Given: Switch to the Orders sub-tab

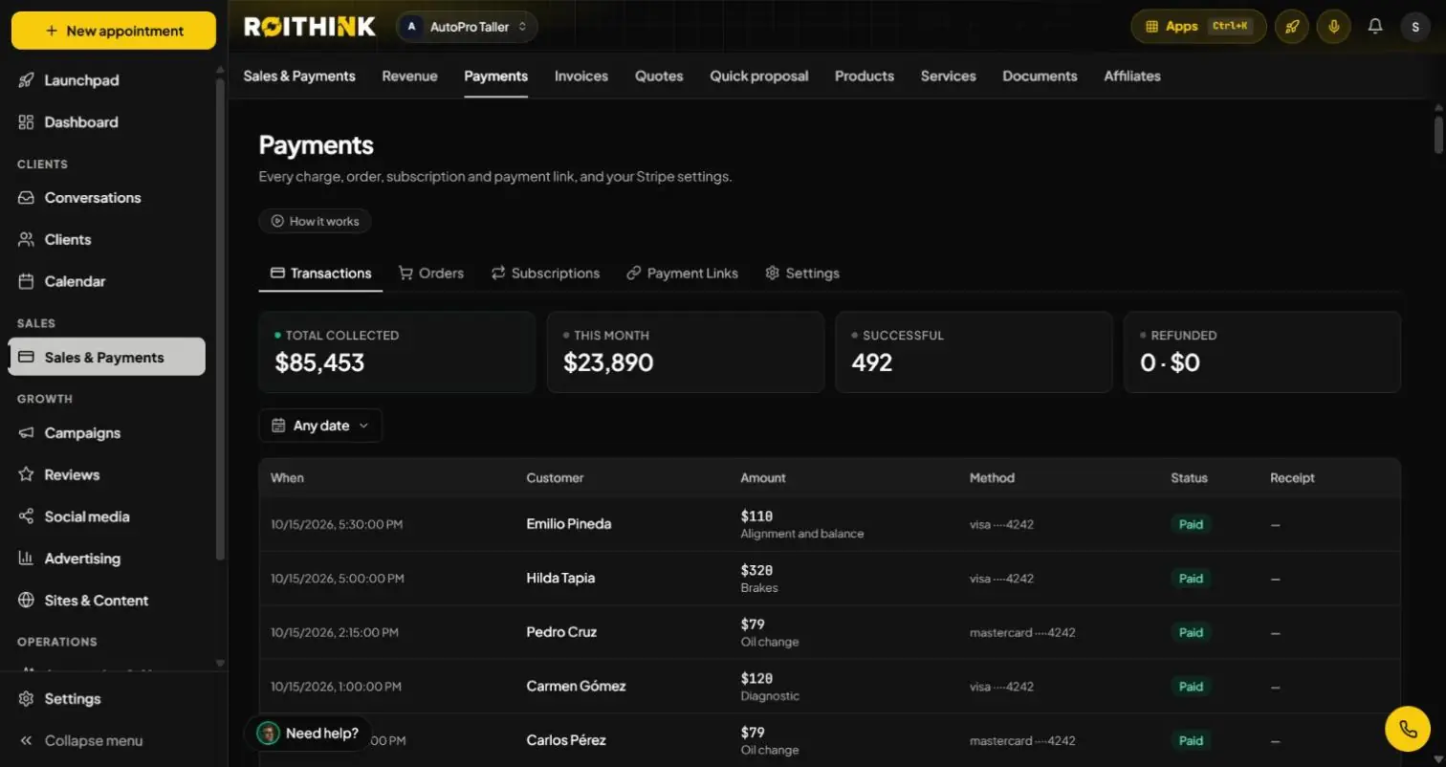Looking at the screenshot, I should click(431, 274).
